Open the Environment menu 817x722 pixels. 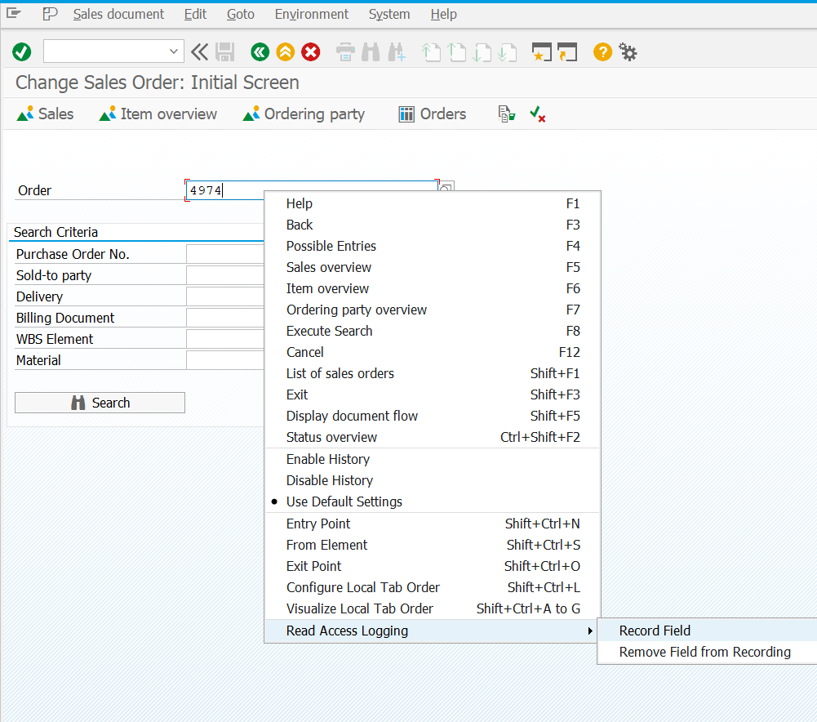pyautogui.click(x=311, y=14)
